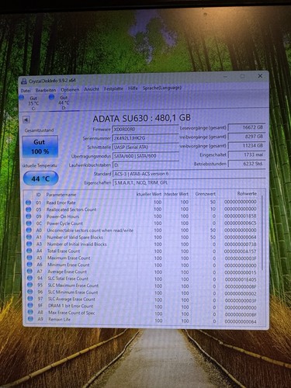Open the Bearbeiten menu

coord(46,90)
